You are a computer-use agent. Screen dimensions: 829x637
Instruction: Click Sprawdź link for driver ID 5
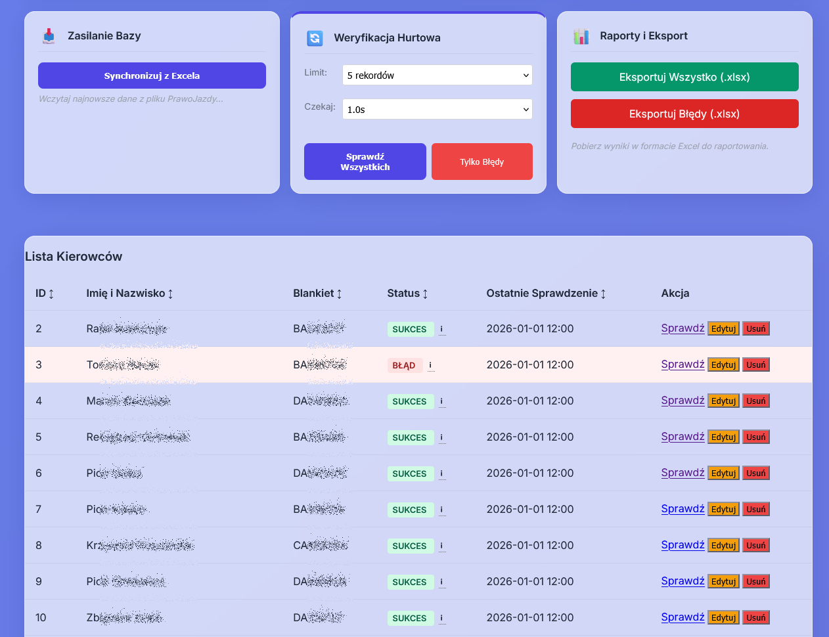pyautogui.click(x=683, y=437)
